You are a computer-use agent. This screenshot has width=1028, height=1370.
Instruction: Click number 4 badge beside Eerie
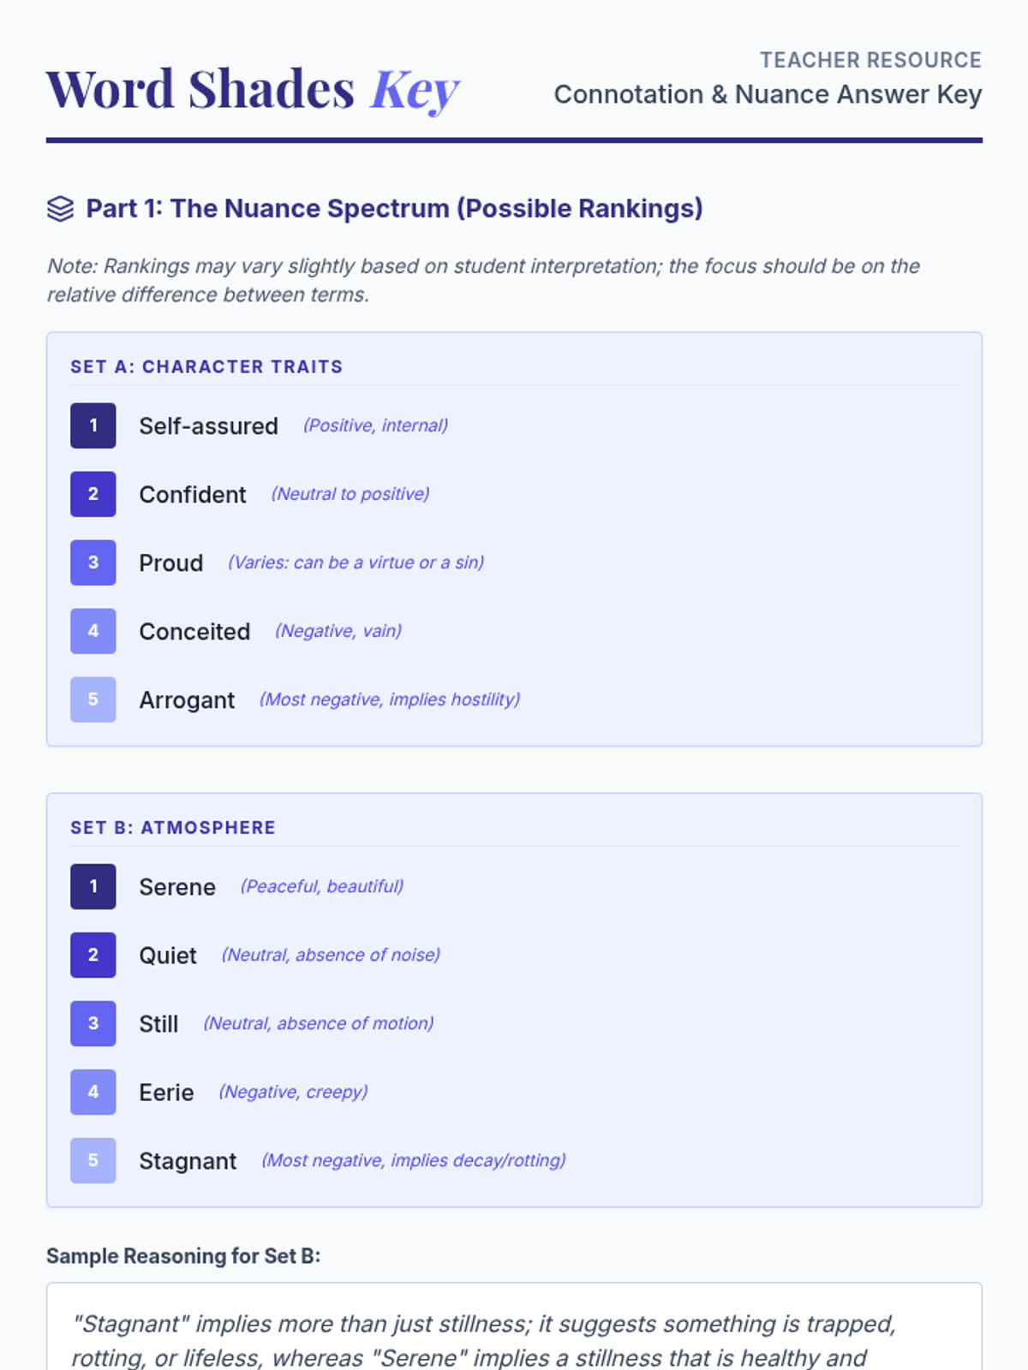tap(93, 1092)
